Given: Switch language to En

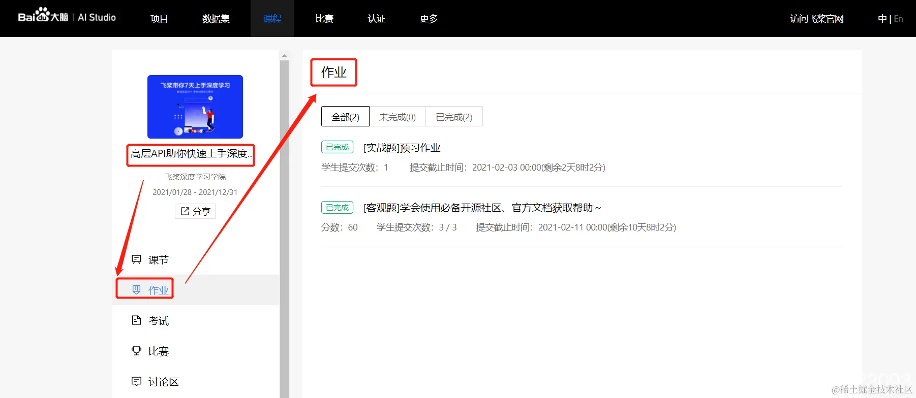Looking at the screenshot, I should pyautogui.click(x=899, y=19).
